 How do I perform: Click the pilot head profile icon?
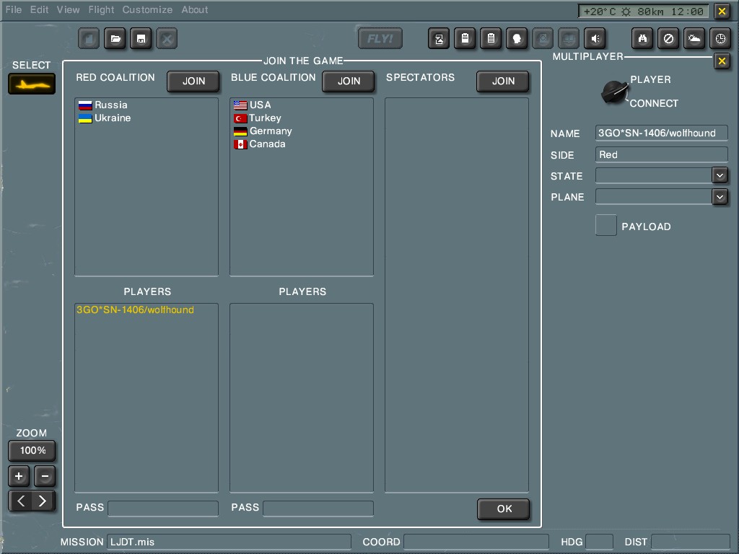517,39
